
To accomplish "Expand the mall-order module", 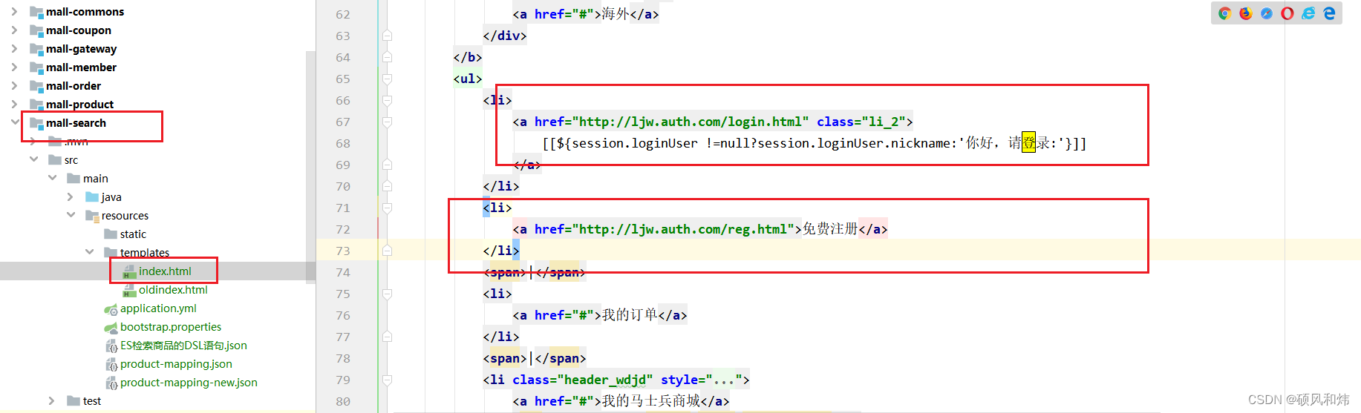I will (x=14, y=86).
